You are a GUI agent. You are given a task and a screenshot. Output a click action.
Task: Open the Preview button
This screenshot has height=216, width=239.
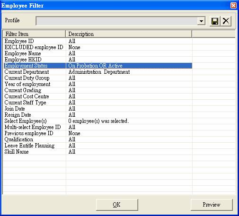(x=212, y=205)
